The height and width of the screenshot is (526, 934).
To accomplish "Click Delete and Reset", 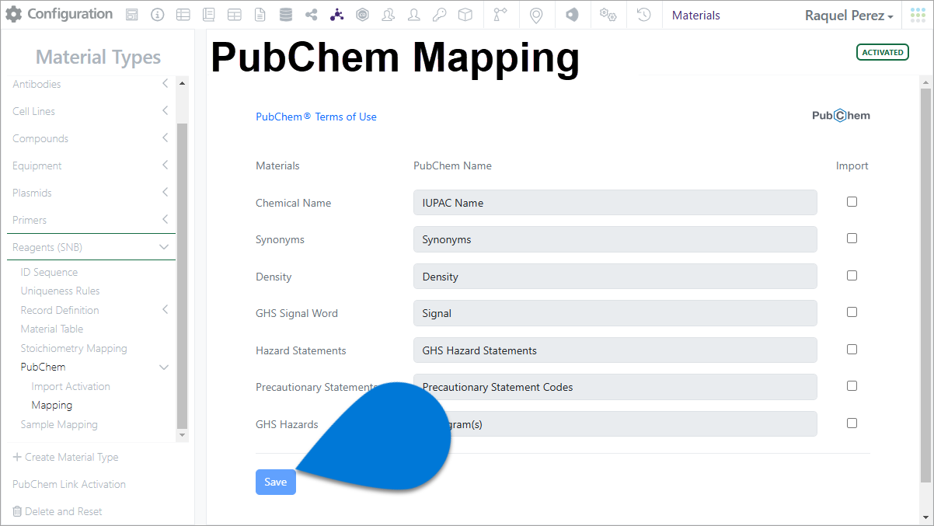I will [64, 511].
